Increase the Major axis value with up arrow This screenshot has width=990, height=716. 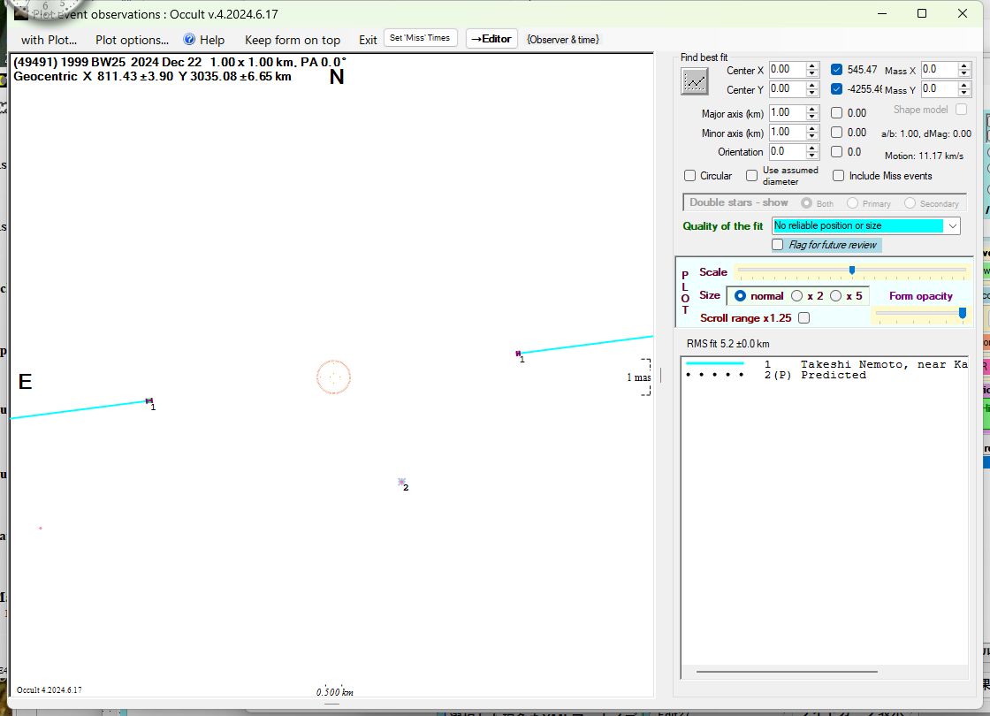coord(811,109)
